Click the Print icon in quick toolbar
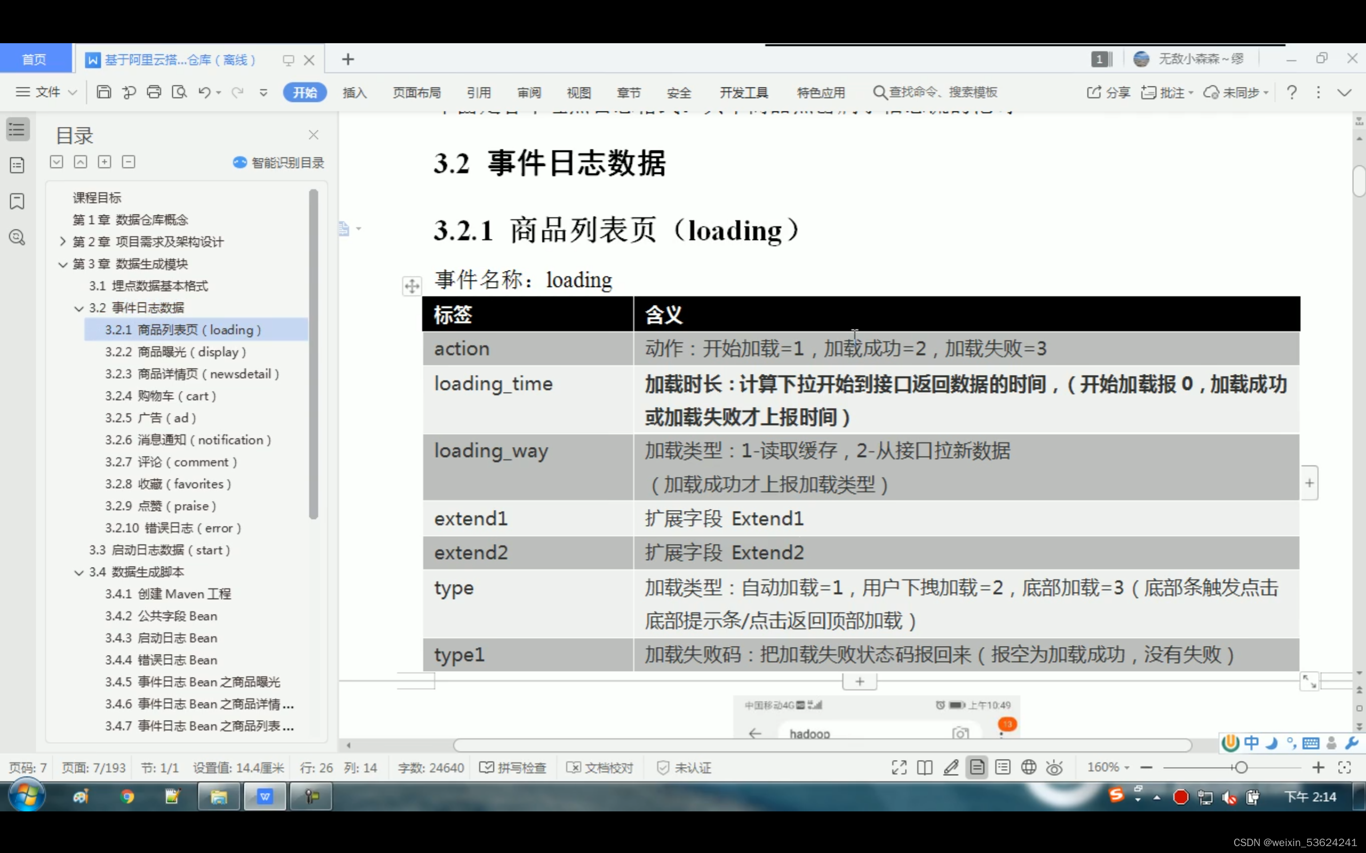Screen dimensions: 1366x853 (154, 92)
